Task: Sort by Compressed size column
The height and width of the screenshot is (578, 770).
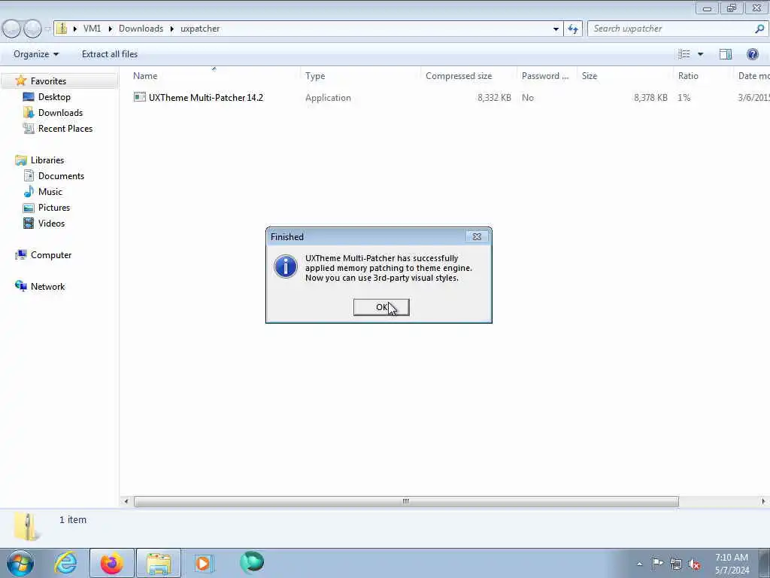Action: (459, 76)
